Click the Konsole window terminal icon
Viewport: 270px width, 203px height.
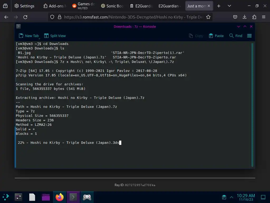[18, 26]
